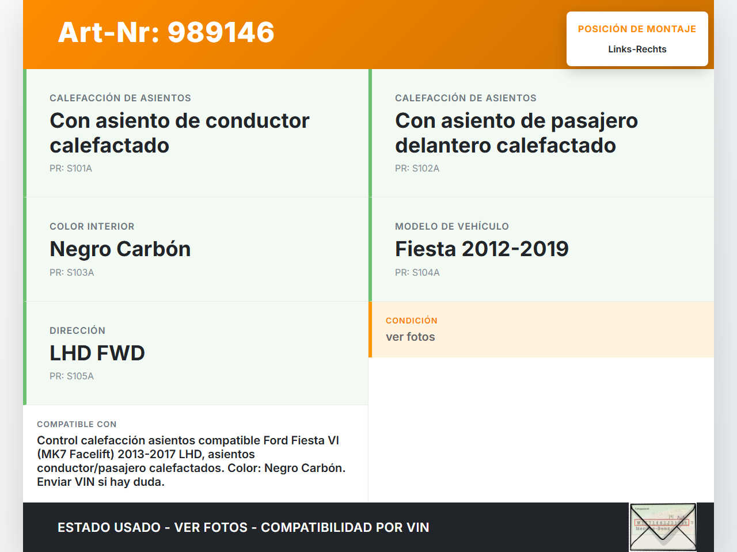Viewport: 737px width, 552px height.
Task: Click "CALEFACCIÓN DE ASIENTOS" label above conductor text
Action: (120, 98)
